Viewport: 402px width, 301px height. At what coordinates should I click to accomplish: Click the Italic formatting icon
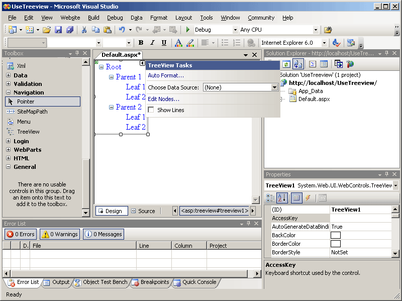point(152,43)
